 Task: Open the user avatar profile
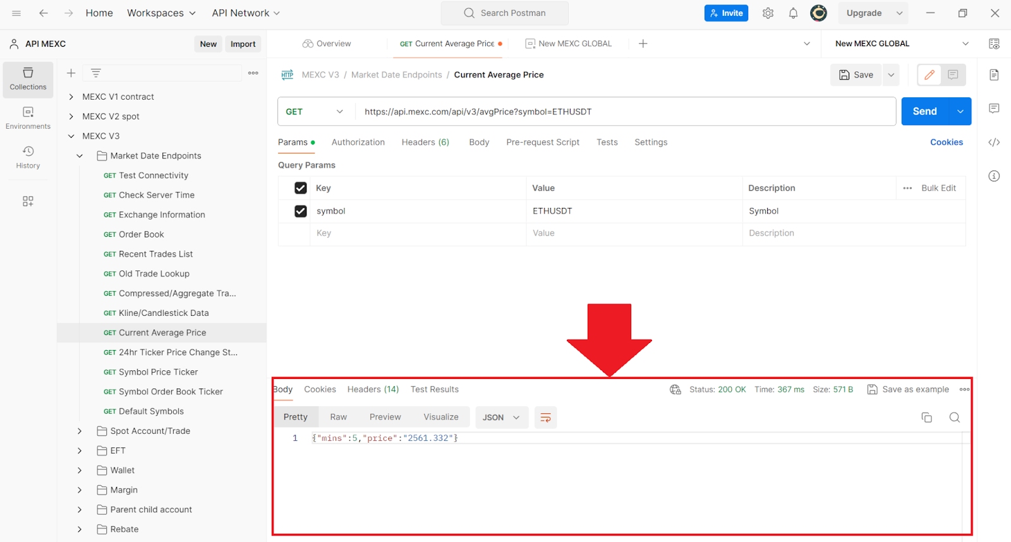[x=818, y=13]
